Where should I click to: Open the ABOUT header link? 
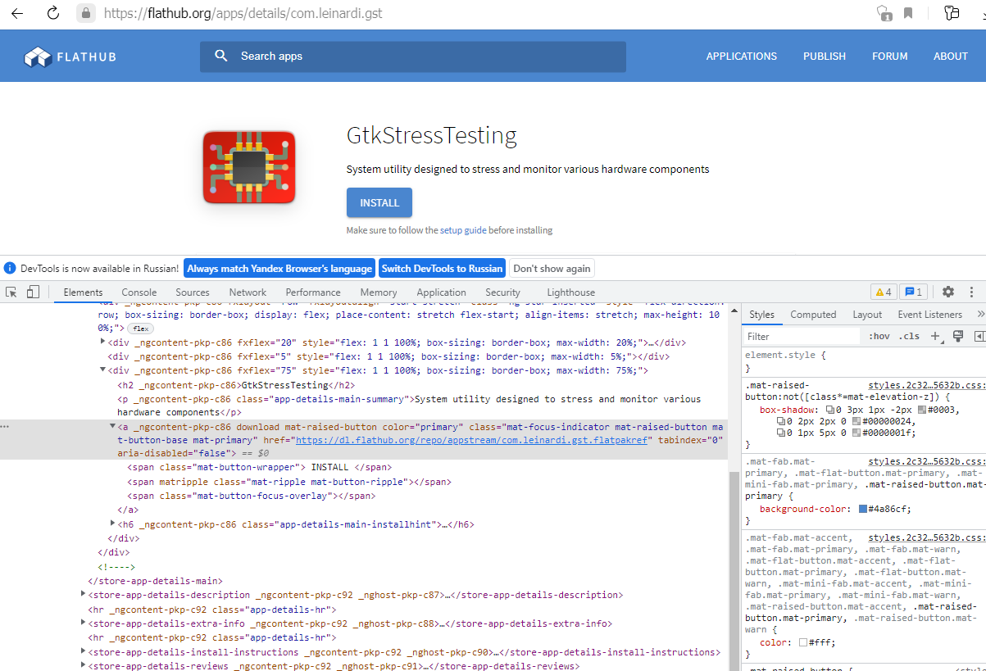coord(951,57)
